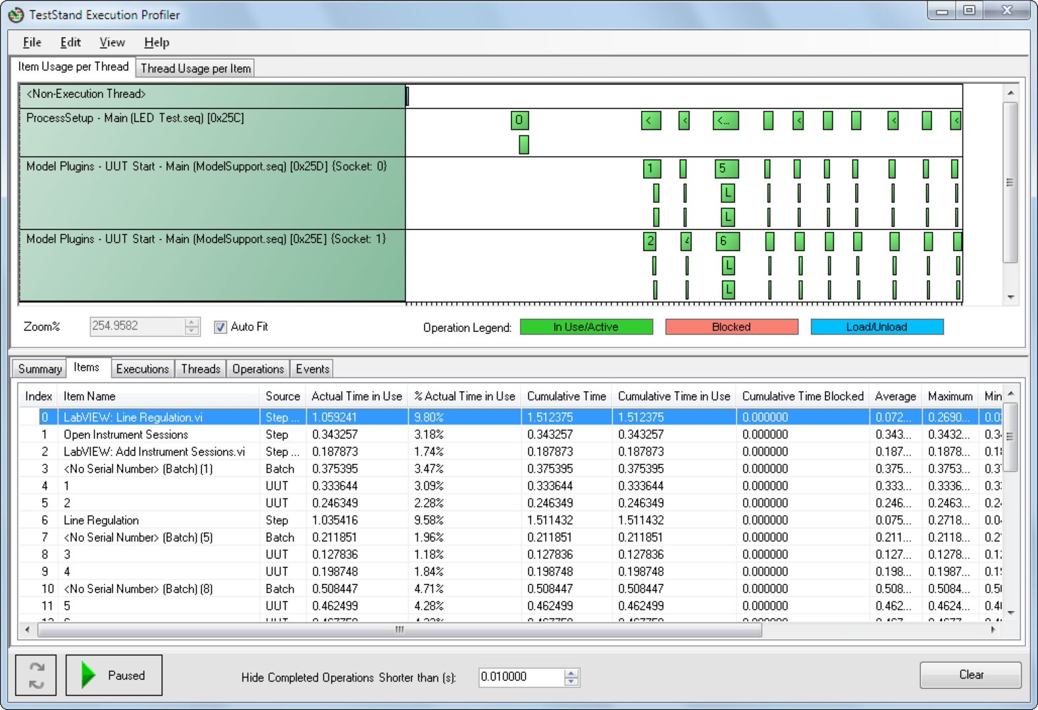
Task: Click the In Use/Active green legend swatch
Action: click(x=586, y=327)
